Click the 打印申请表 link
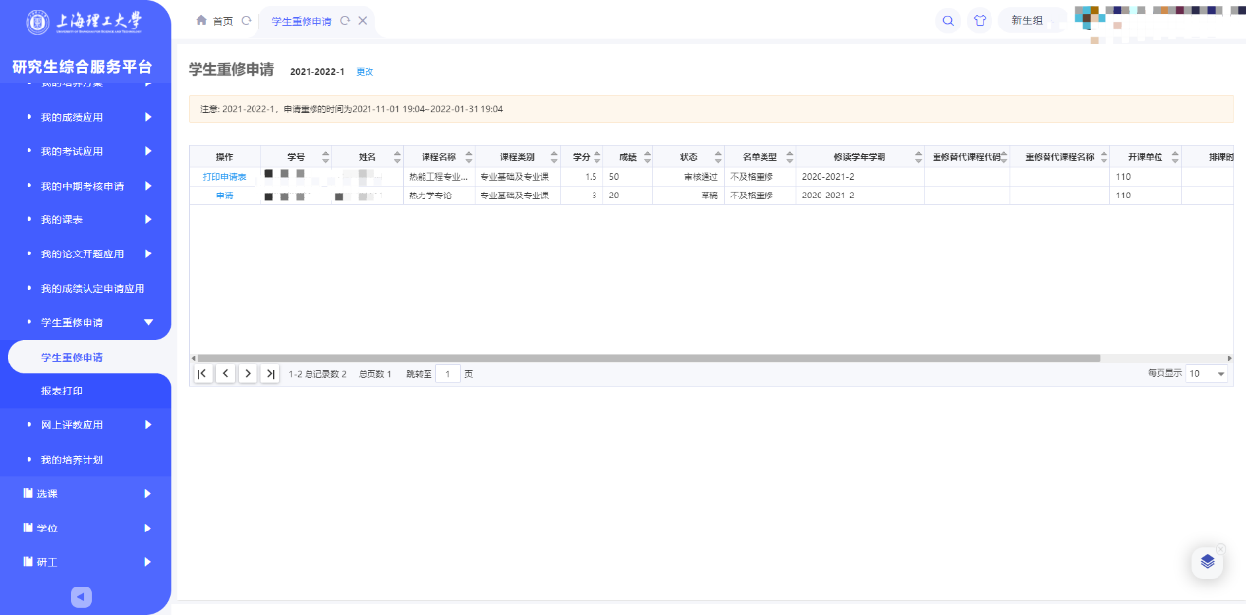 click(x=224, y=177)
